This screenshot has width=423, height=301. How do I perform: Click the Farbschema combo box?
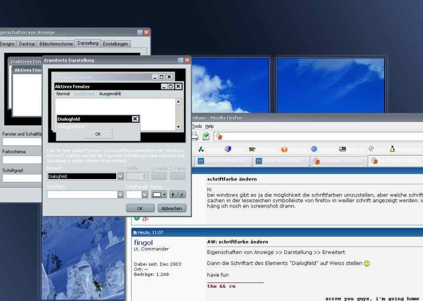click(22, 159)
